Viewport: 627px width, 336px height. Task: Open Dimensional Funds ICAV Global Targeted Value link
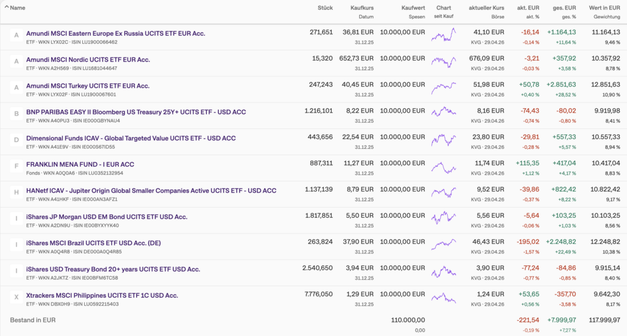[131, 138]
